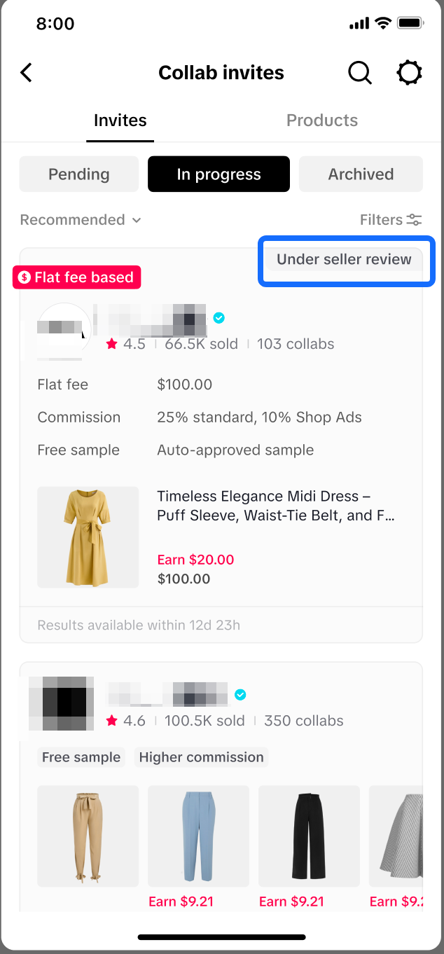Select the In progress filter chip

pos(218,174)
